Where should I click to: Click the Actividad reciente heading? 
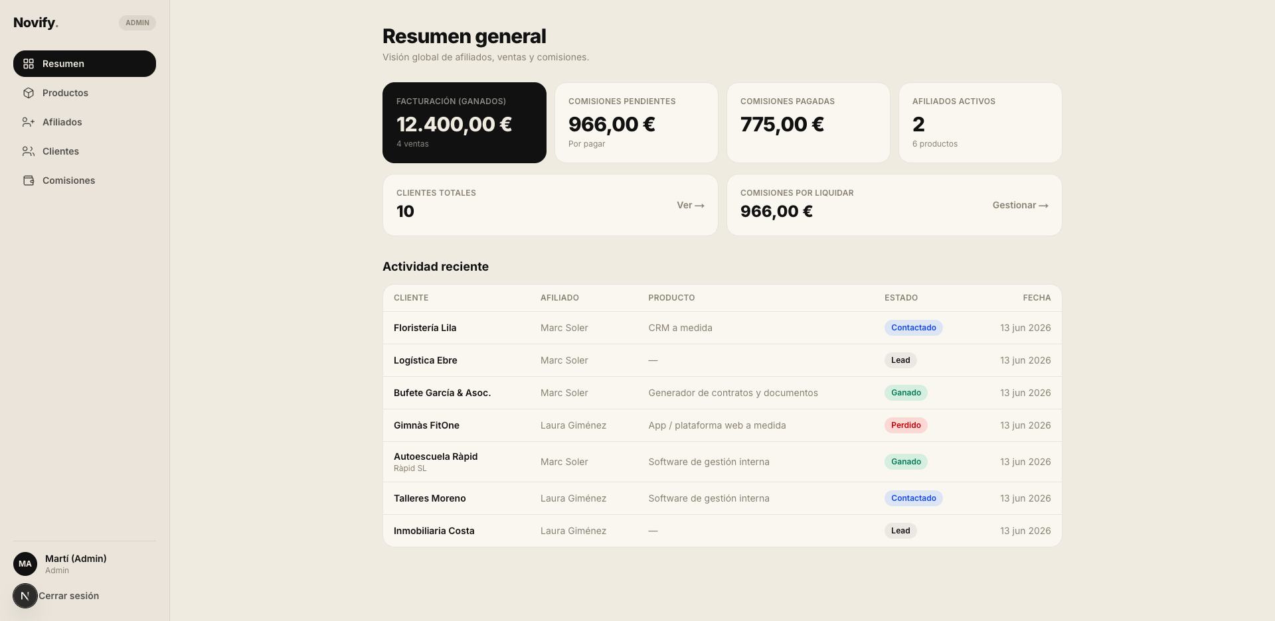point(436,267)
